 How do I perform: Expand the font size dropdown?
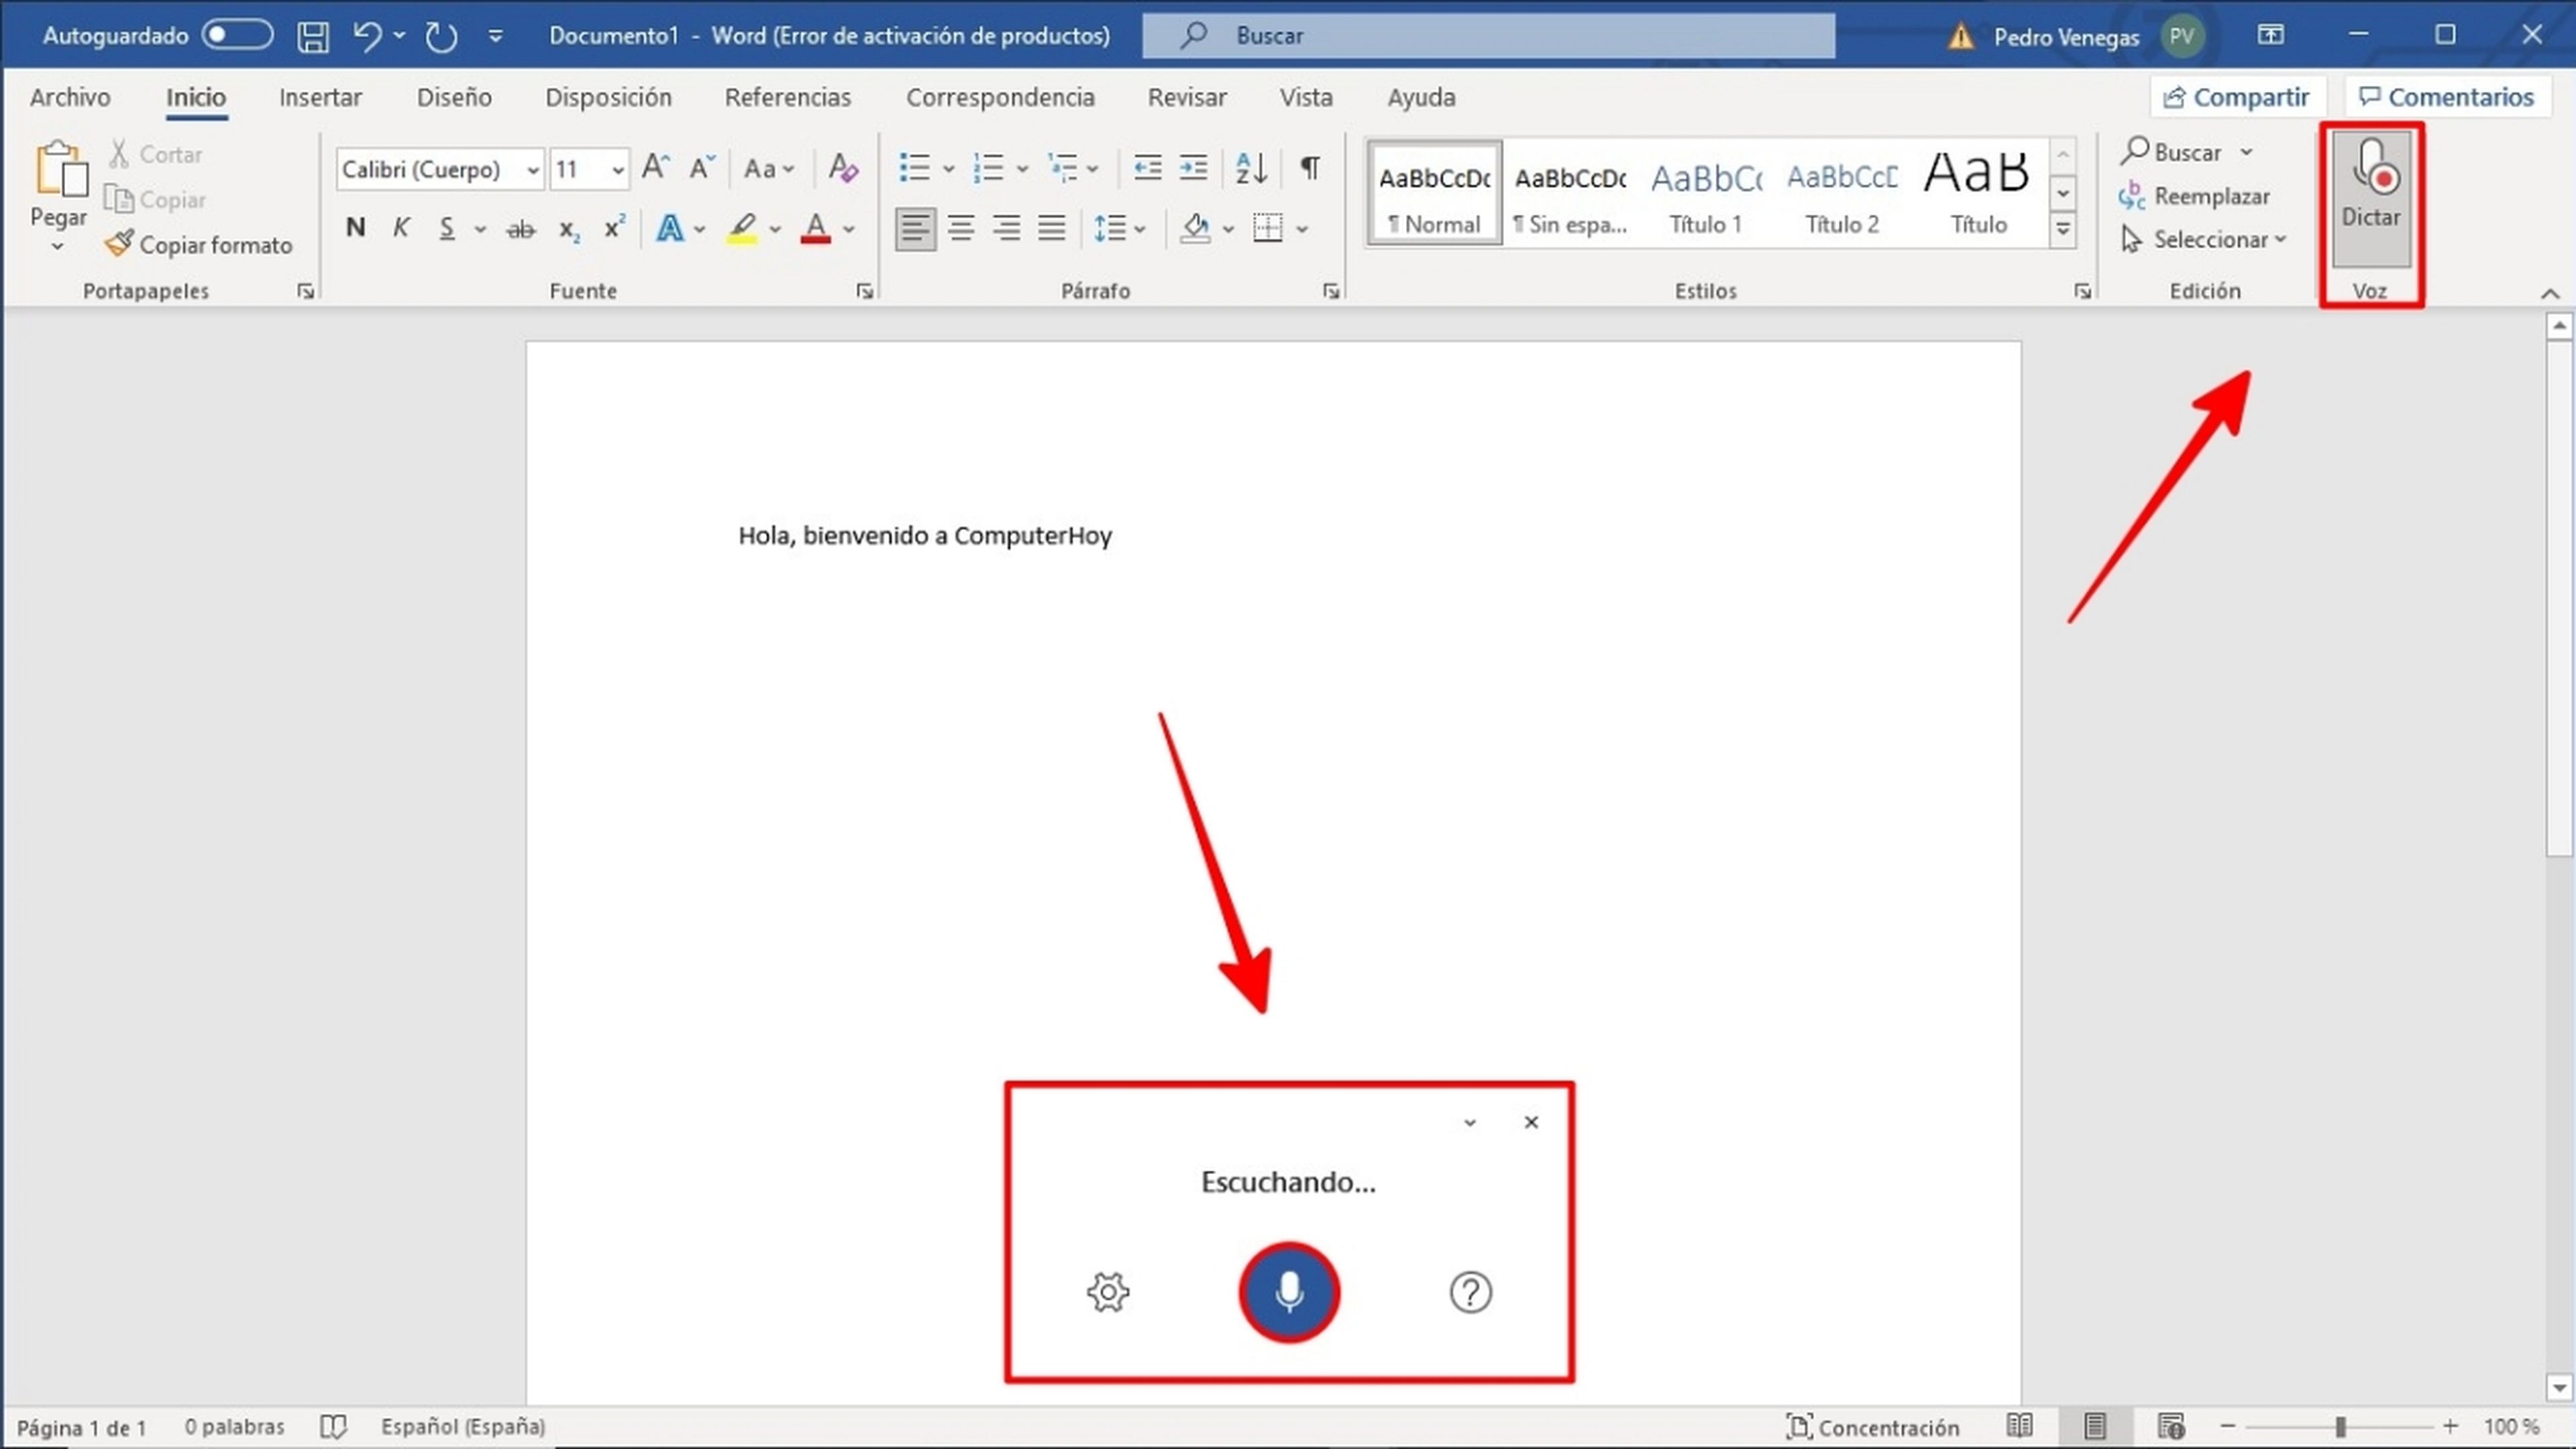[616, 168]
